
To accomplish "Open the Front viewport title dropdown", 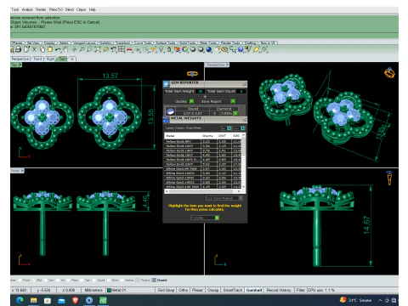I will coord(23,171).
